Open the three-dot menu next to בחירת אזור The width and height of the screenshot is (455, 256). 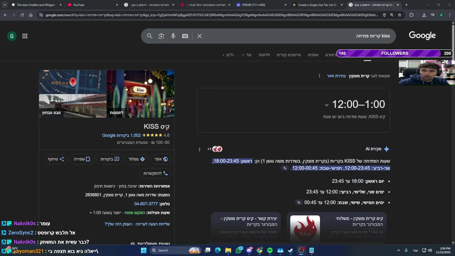click(319, 76)
